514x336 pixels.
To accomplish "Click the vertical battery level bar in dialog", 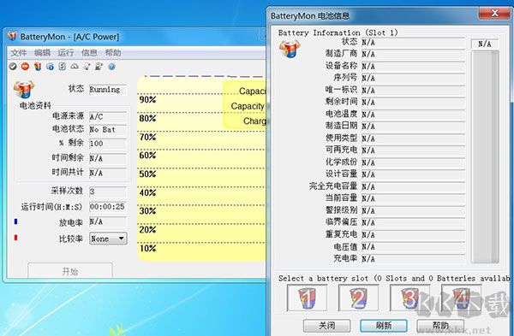I will 485,156.
